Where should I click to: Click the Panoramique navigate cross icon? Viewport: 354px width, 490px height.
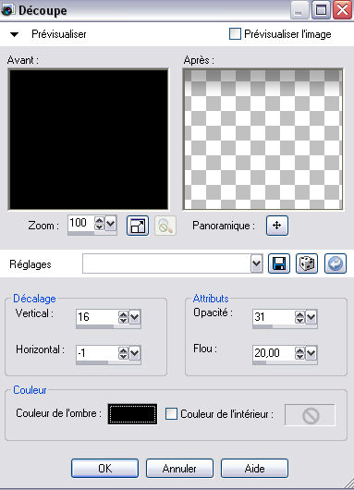(x=277, y=226)
